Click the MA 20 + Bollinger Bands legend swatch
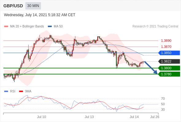The image size is (181, 122). [6, 27]
